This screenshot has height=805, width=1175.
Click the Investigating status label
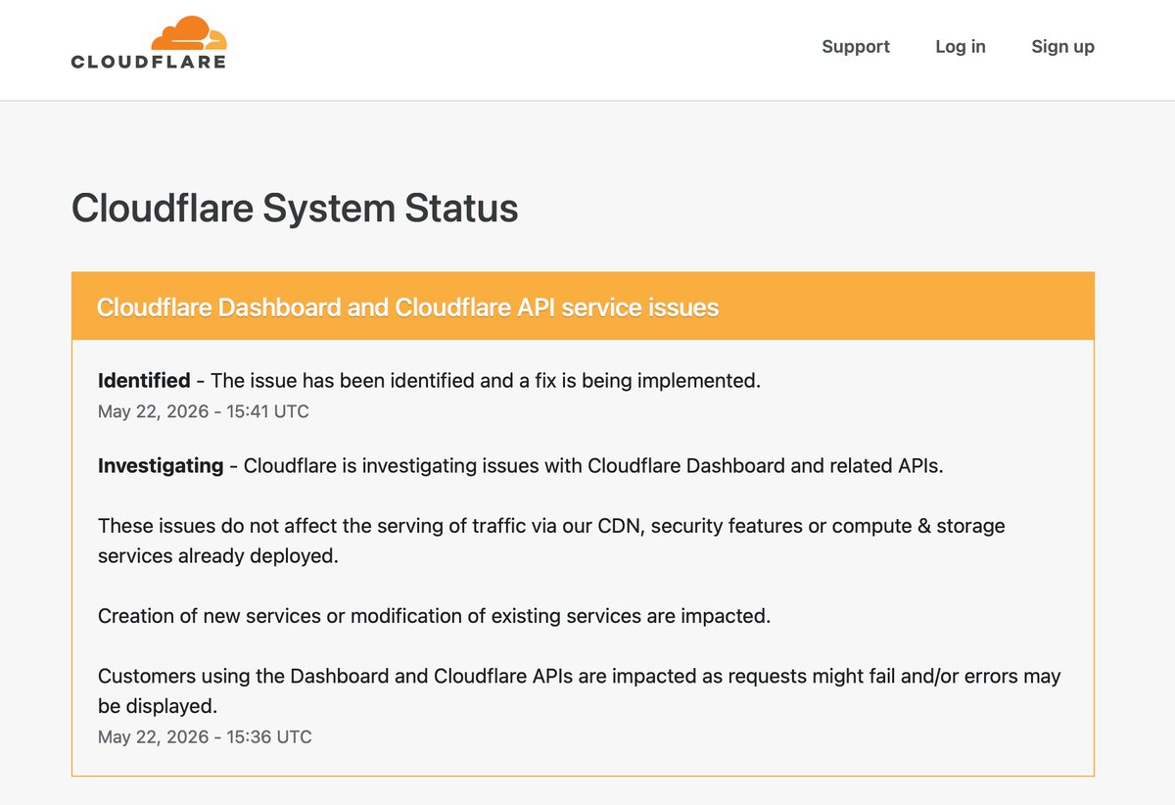click(161, 466)
